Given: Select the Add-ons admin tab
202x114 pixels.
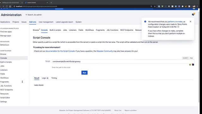Looking at the screenshot, I should (x=33, y=22).
